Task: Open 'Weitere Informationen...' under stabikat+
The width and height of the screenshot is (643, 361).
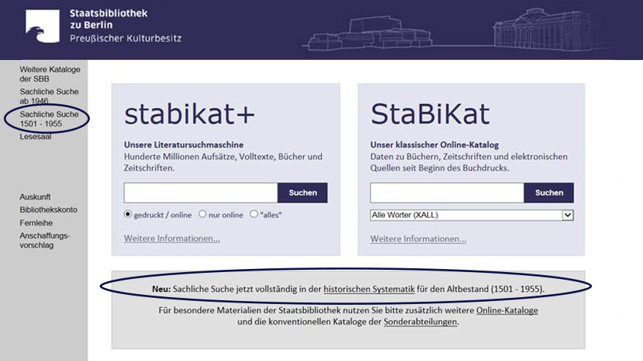Action: click(172, 239)
